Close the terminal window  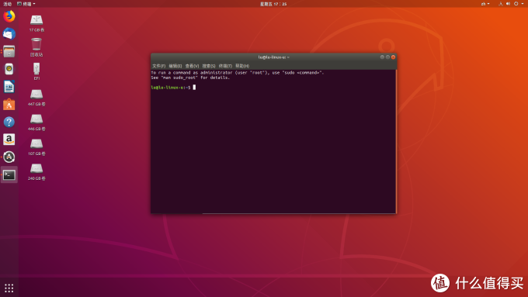[x=394, y=57]
